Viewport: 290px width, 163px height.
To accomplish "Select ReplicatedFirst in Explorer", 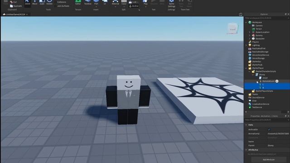I will (x=259, y=48).
